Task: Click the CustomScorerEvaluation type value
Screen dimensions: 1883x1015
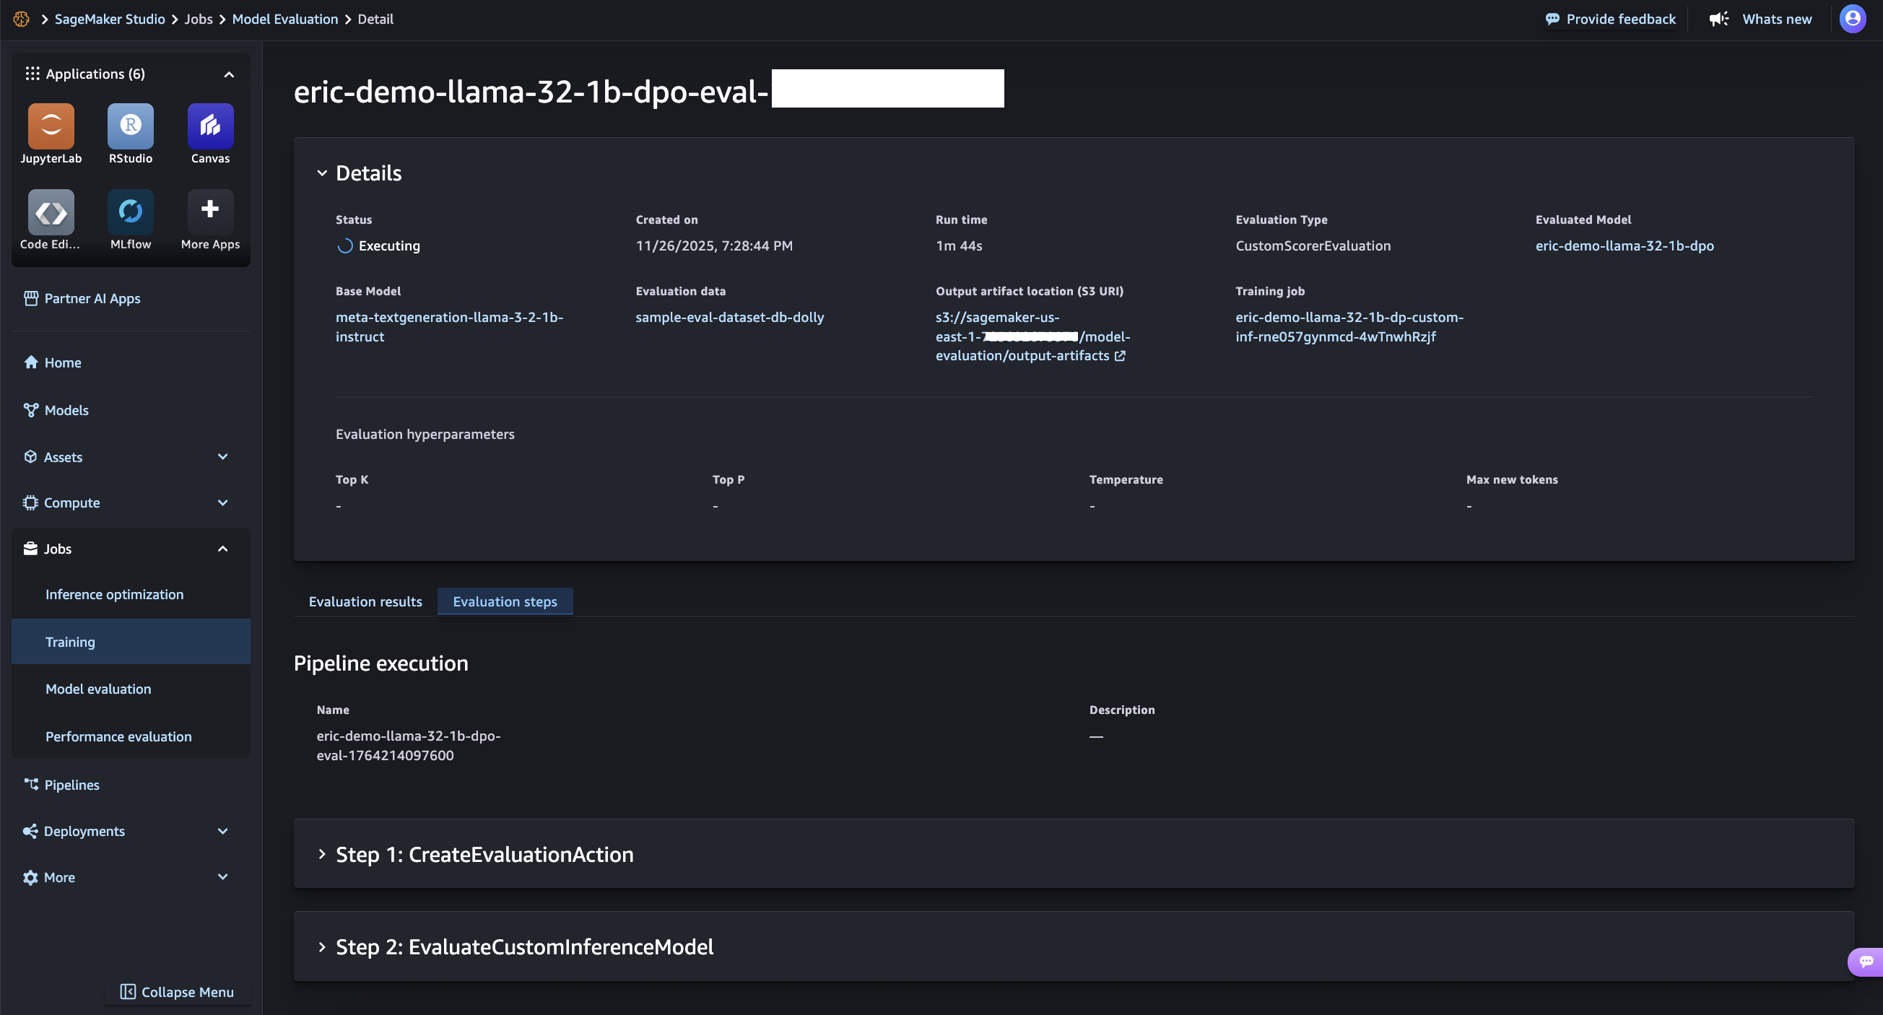Action: (x=1313, y=246)
